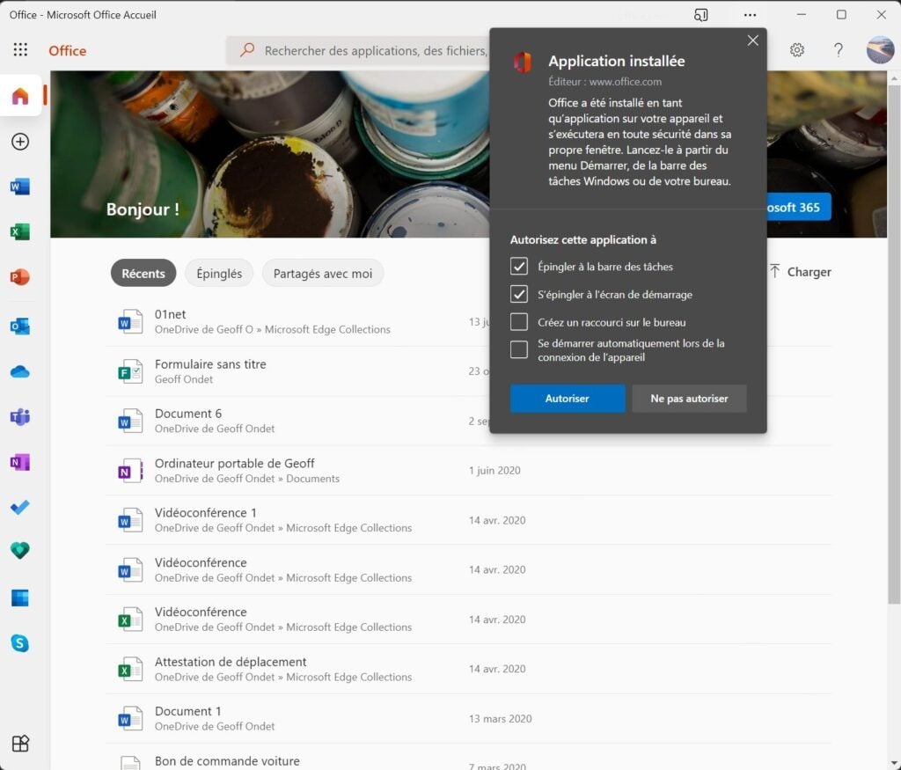Click the scrollbar down arrow
901x770 pixels.
point(894,764)
